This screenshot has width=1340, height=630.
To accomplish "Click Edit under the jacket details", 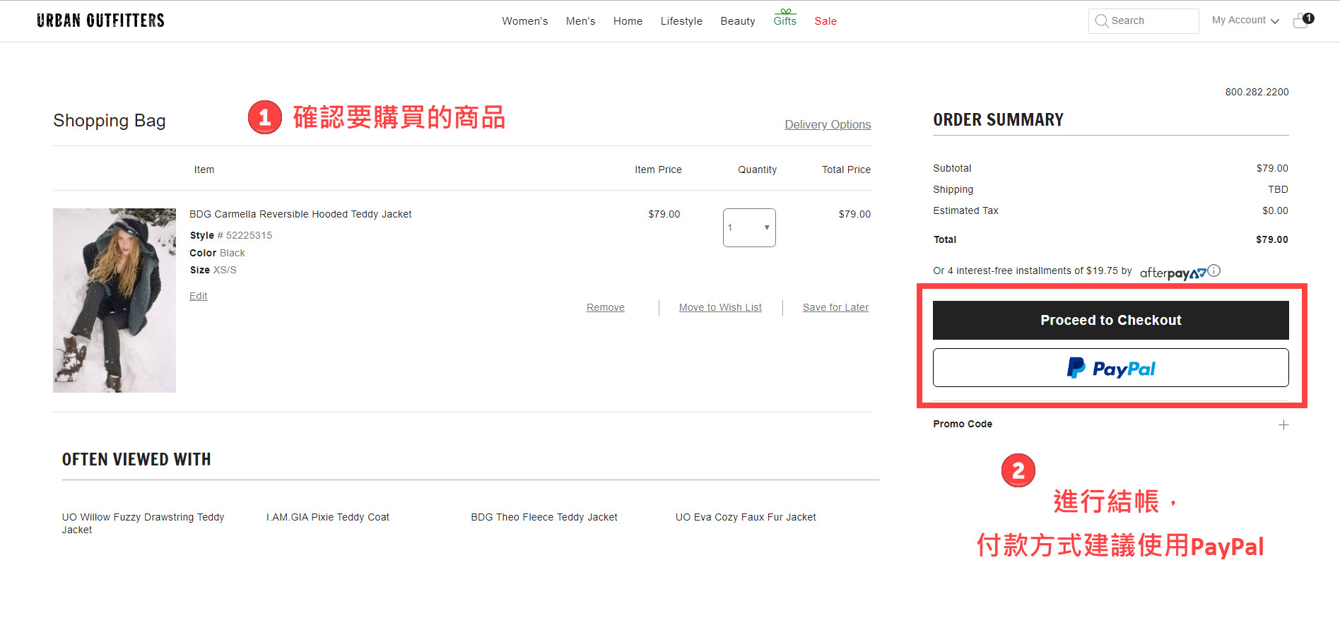I will coord(198,296).
